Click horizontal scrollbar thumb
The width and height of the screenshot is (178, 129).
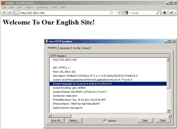[x=61, y=116]
